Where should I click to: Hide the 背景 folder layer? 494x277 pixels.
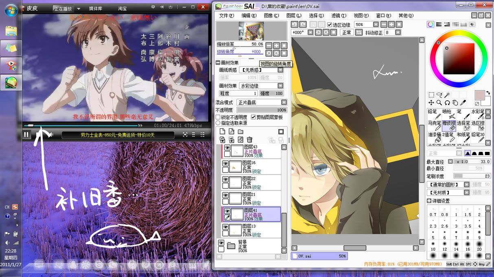coord(221,242)
